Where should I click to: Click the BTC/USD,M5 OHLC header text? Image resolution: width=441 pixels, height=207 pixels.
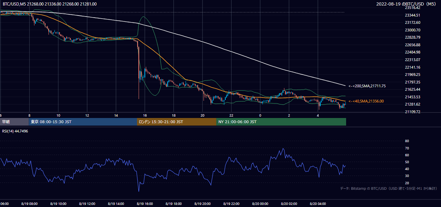[50, 4]
